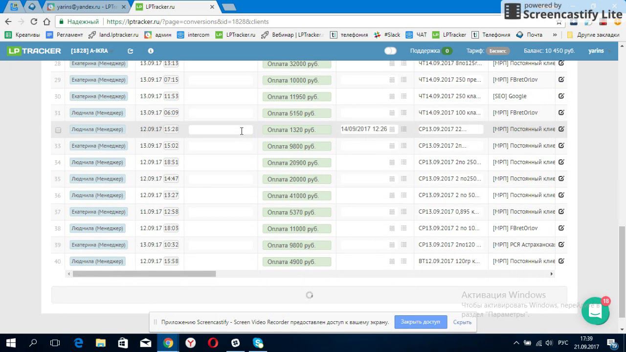This screenshot has height=352, width=626.
Task: Click Оплата 41000 руб. status button
Action: [297, 196]
